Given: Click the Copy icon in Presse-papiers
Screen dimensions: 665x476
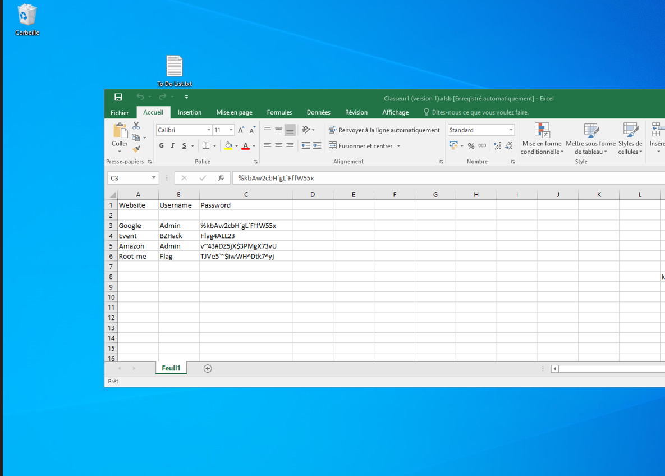Looking at the screenshot, I should pyautogui.click(x=136, y=138).
